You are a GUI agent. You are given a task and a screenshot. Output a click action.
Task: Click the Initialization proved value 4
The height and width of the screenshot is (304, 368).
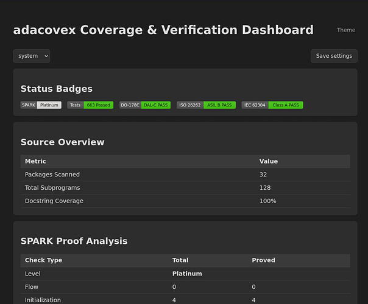coord(253,300)
